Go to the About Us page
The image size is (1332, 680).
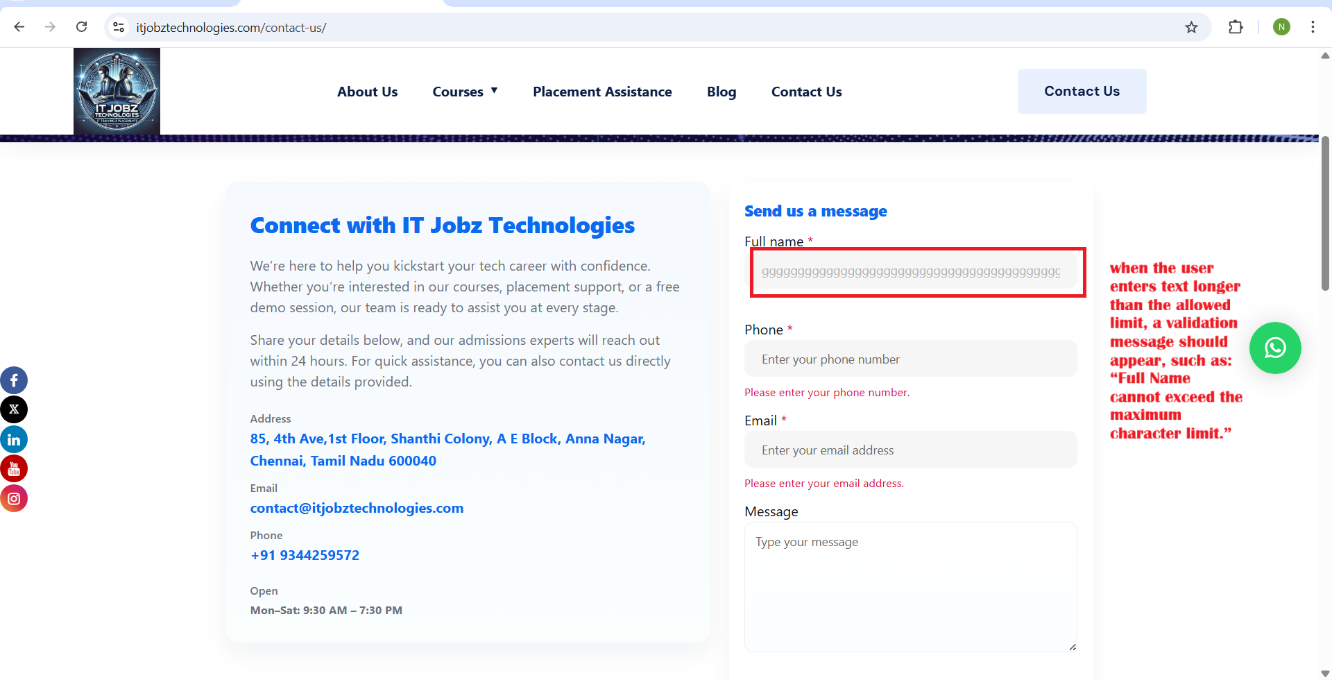pyautogui.click(x=367, y=92)
